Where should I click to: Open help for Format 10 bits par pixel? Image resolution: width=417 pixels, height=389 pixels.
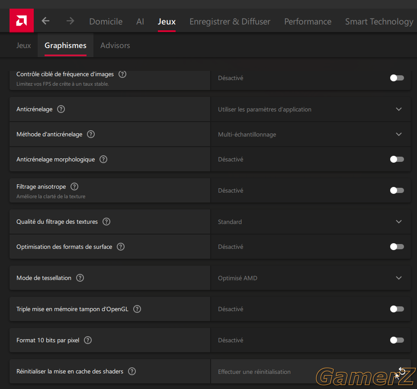click(88, 340)
